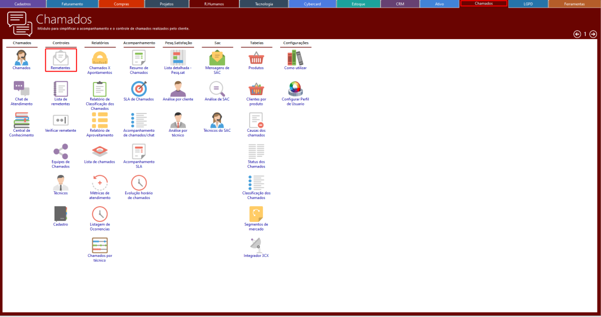
Task: Click the Chamados module header logo
Action: [x=20, y=23]
